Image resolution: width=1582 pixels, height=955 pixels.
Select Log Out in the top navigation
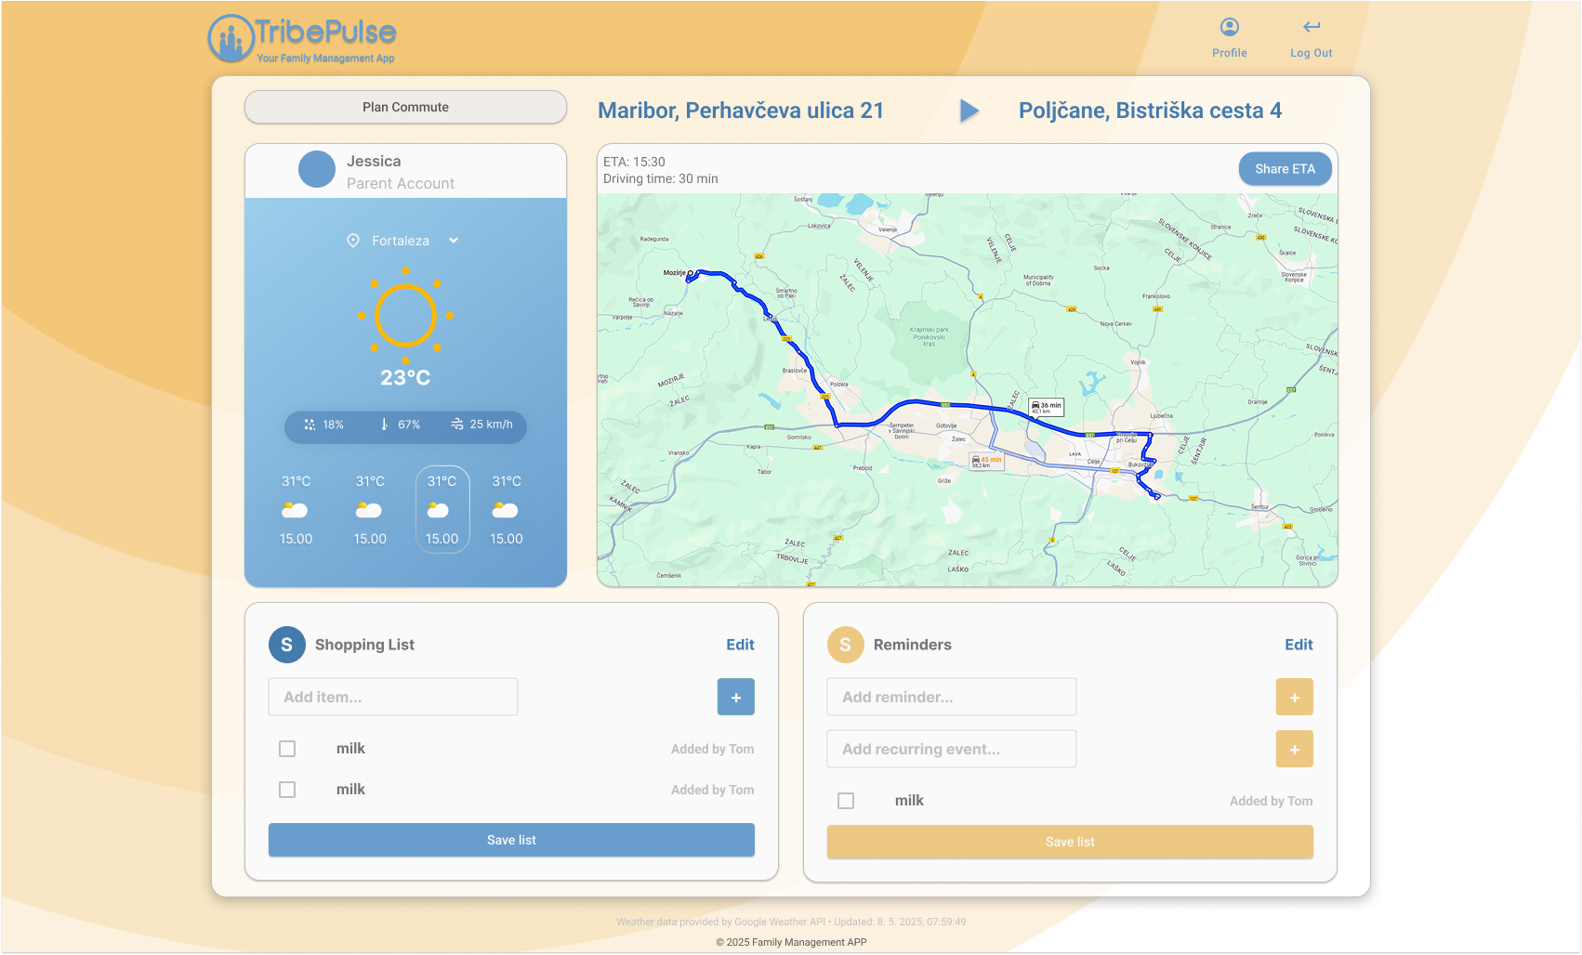click(1311, 35)
